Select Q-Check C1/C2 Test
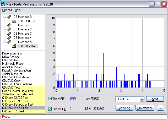 pos(23,98)
